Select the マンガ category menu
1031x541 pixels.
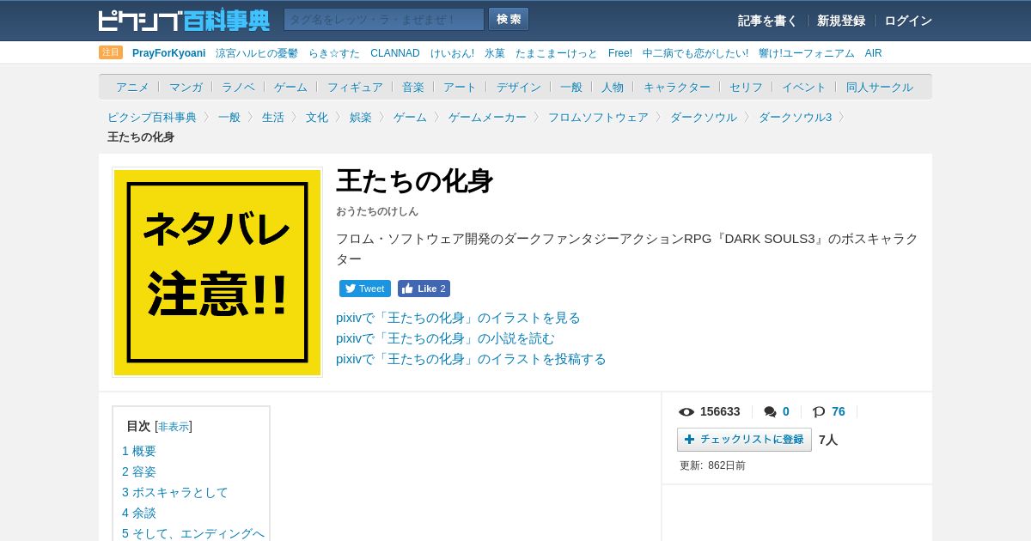186,87
